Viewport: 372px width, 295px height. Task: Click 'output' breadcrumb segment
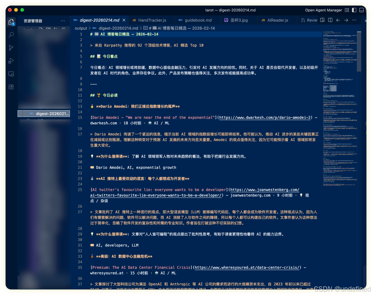pos(81,28)
